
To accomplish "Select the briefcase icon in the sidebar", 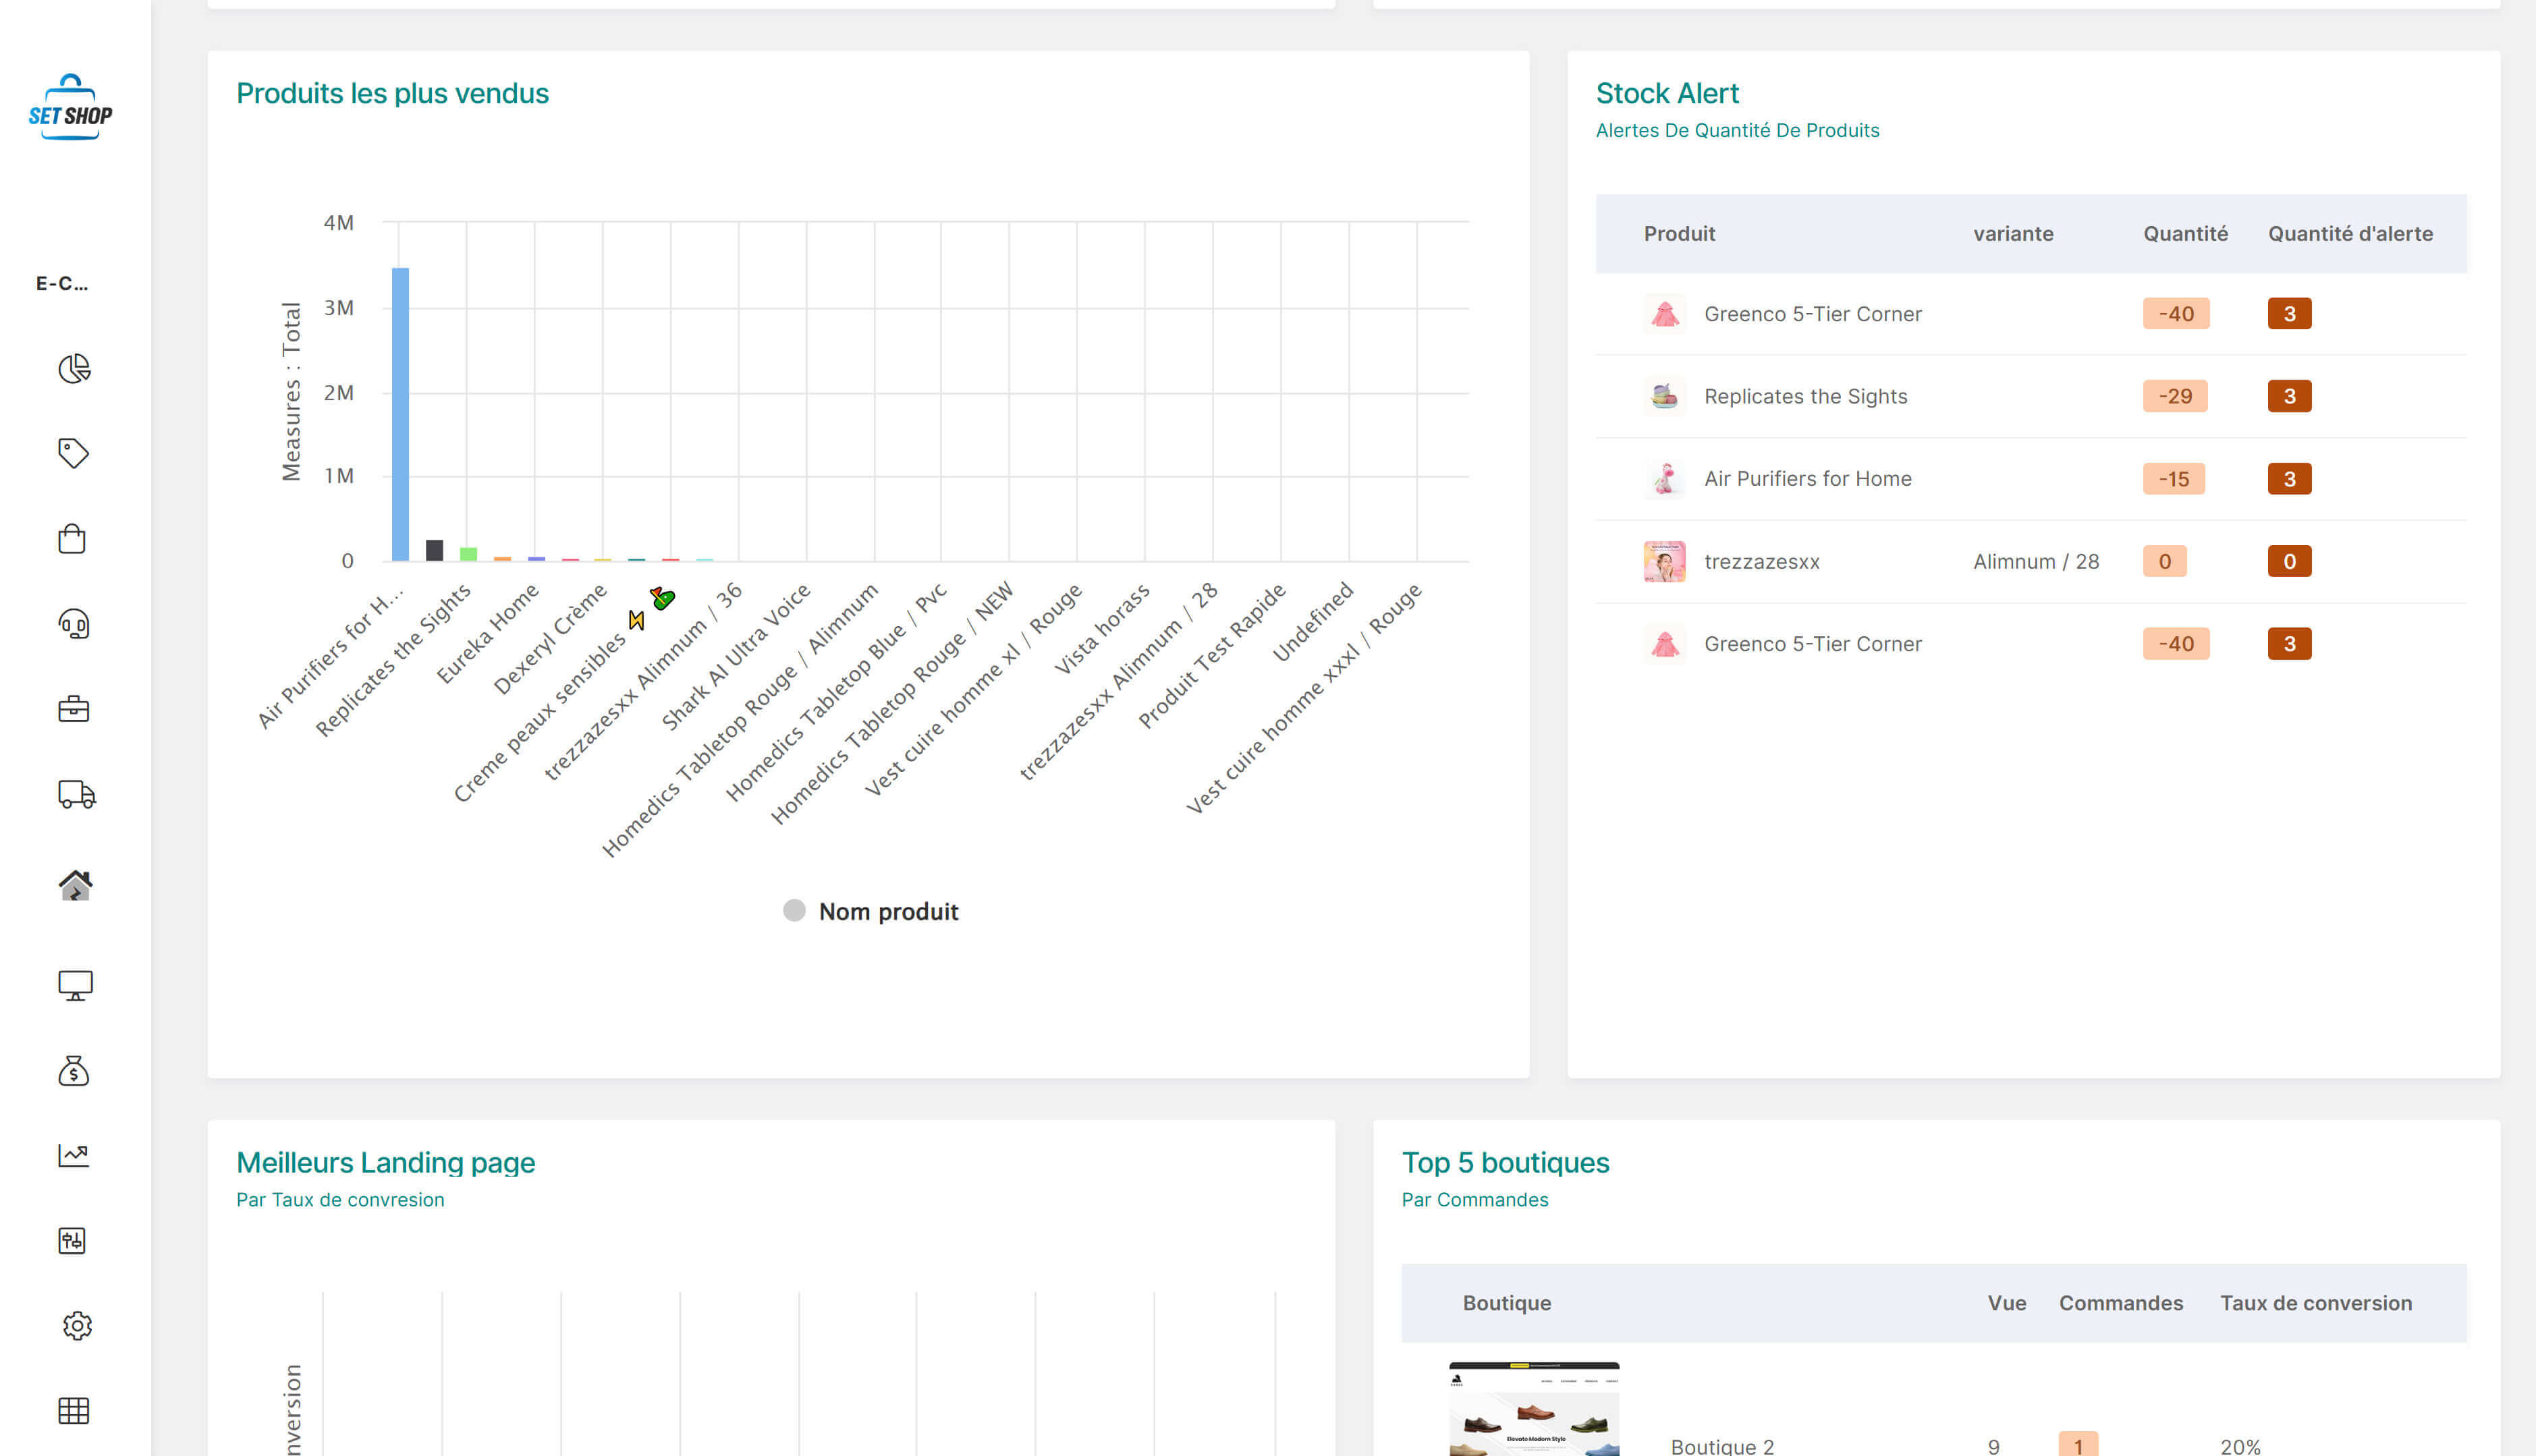I will point(74,709).
